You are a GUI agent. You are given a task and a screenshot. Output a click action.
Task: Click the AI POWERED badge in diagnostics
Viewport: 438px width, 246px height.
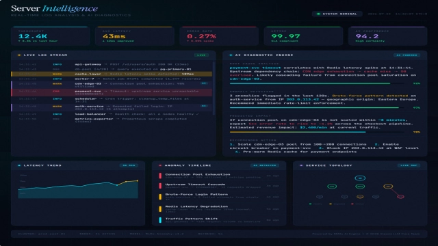pos(407,55)
